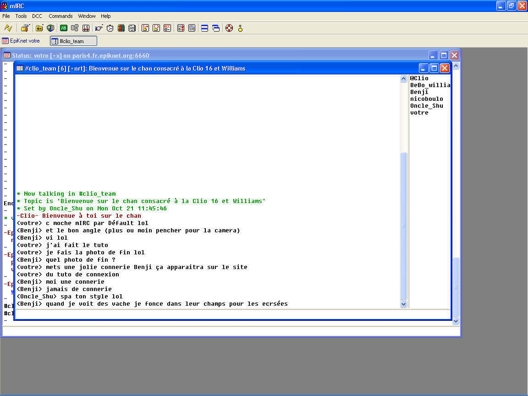The height and width of the screenshot is (396, 528).
Task: Click the DCC Send file icon
Action: click(145, 28)
